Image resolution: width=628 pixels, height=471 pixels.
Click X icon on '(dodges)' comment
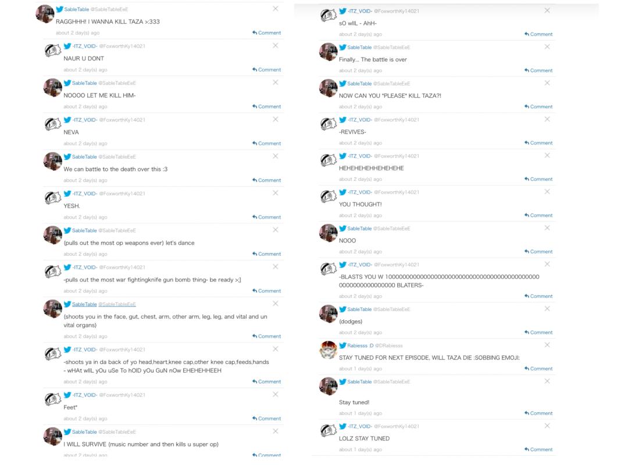547,309
